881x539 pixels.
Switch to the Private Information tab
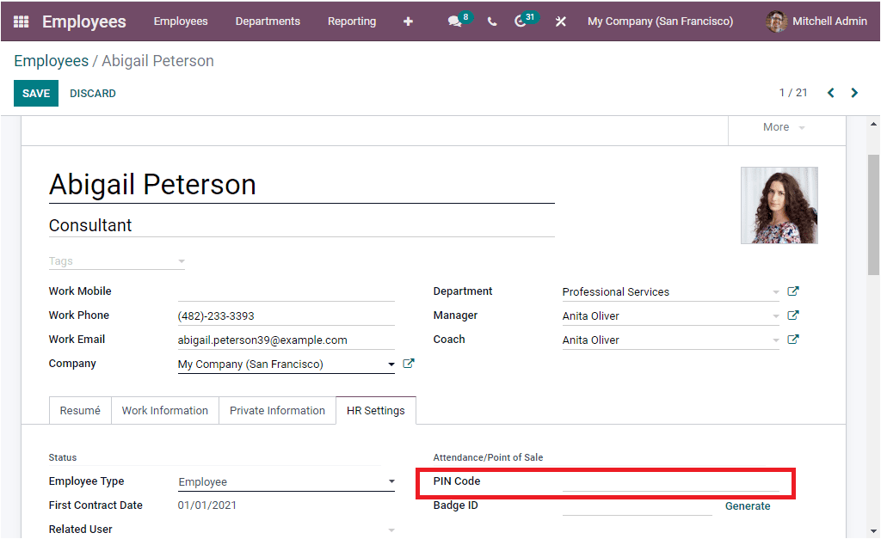point(277,410)
